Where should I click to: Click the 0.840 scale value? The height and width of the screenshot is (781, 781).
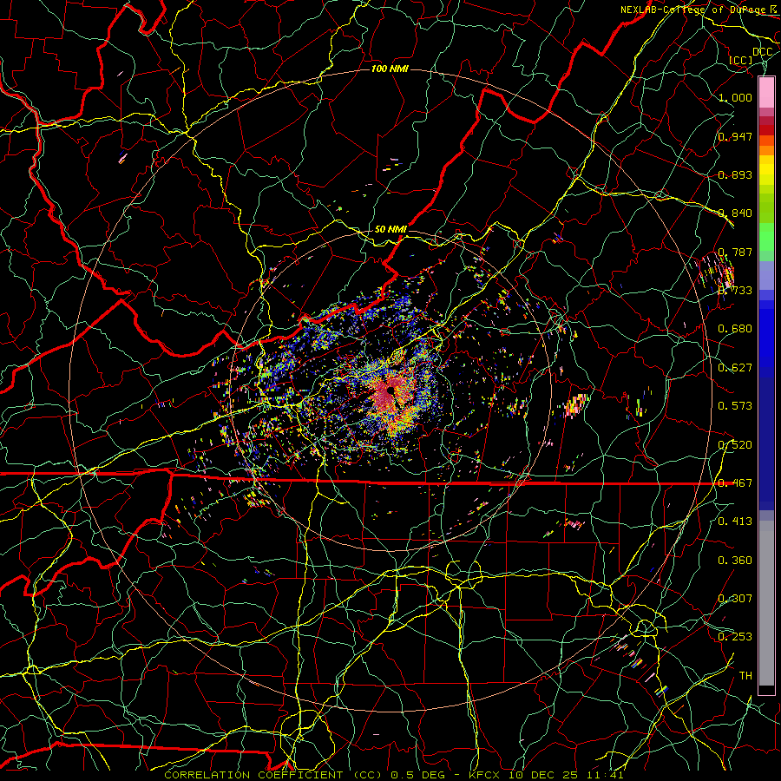(x=735, y=213)
